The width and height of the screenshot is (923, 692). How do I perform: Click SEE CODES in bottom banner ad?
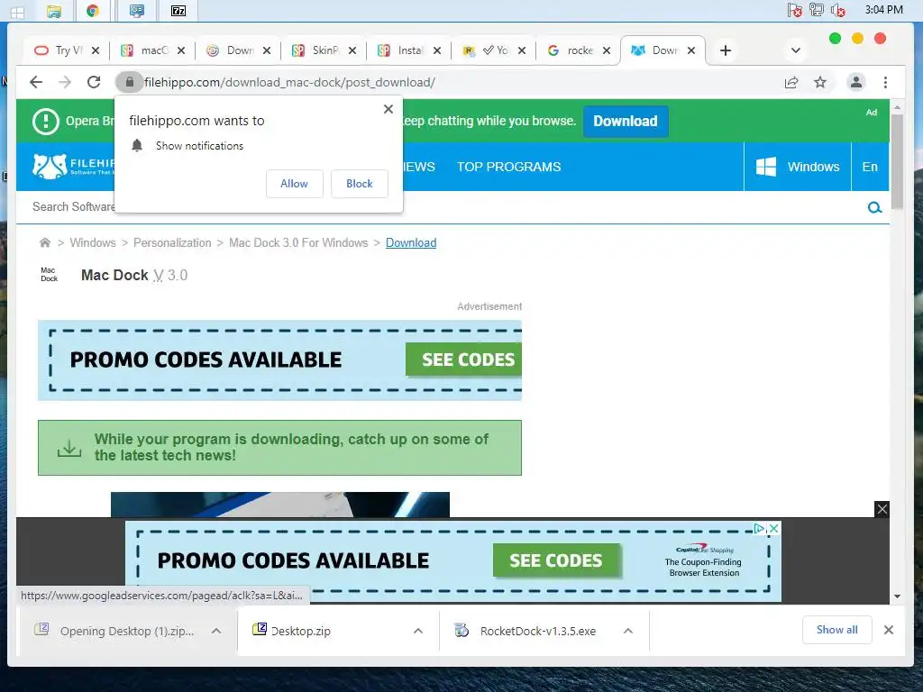[556, 560]
